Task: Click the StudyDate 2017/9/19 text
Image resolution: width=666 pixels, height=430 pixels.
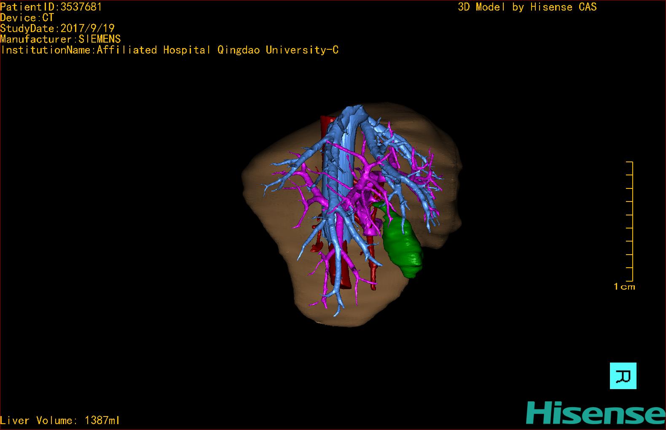Action: 57,28
